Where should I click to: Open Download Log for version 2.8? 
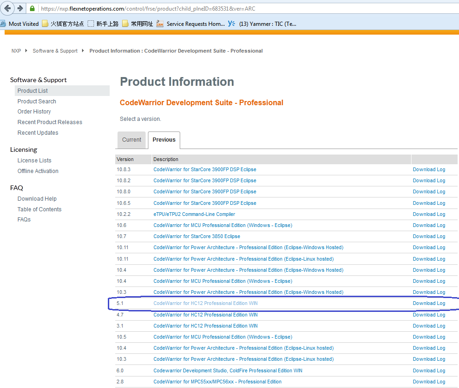click(429, 382)
